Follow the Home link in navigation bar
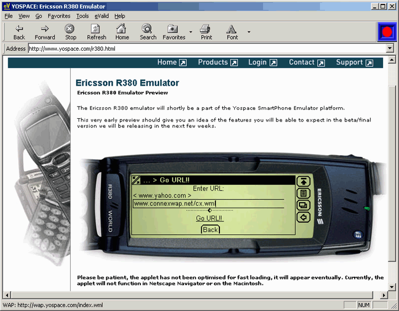The image size is (399, 311). pyautogui.click(x=172, y=62)
